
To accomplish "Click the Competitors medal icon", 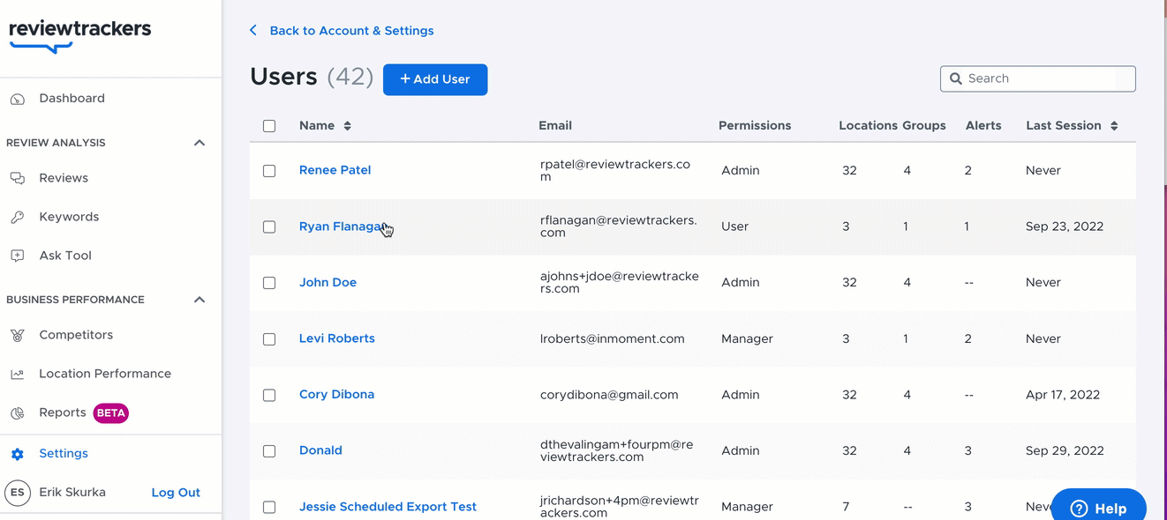I will point(18,335).
